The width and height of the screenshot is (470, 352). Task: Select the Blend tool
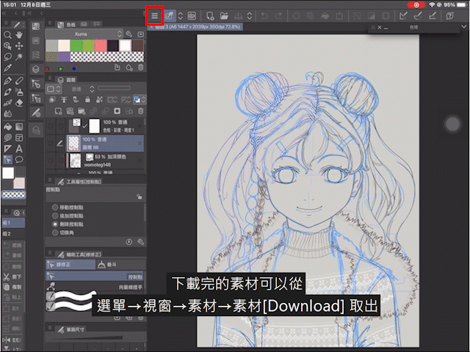[x=7, y=114]
